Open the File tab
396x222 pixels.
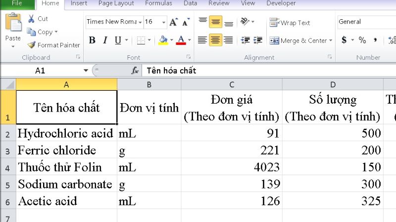[17, 3]
